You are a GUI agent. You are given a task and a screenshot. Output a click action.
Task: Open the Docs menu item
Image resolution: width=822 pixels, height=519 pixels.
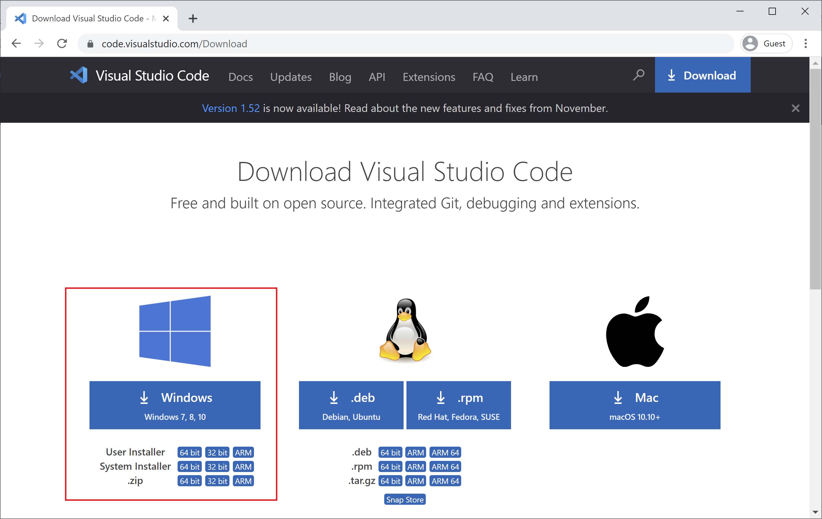click(240, 77)
